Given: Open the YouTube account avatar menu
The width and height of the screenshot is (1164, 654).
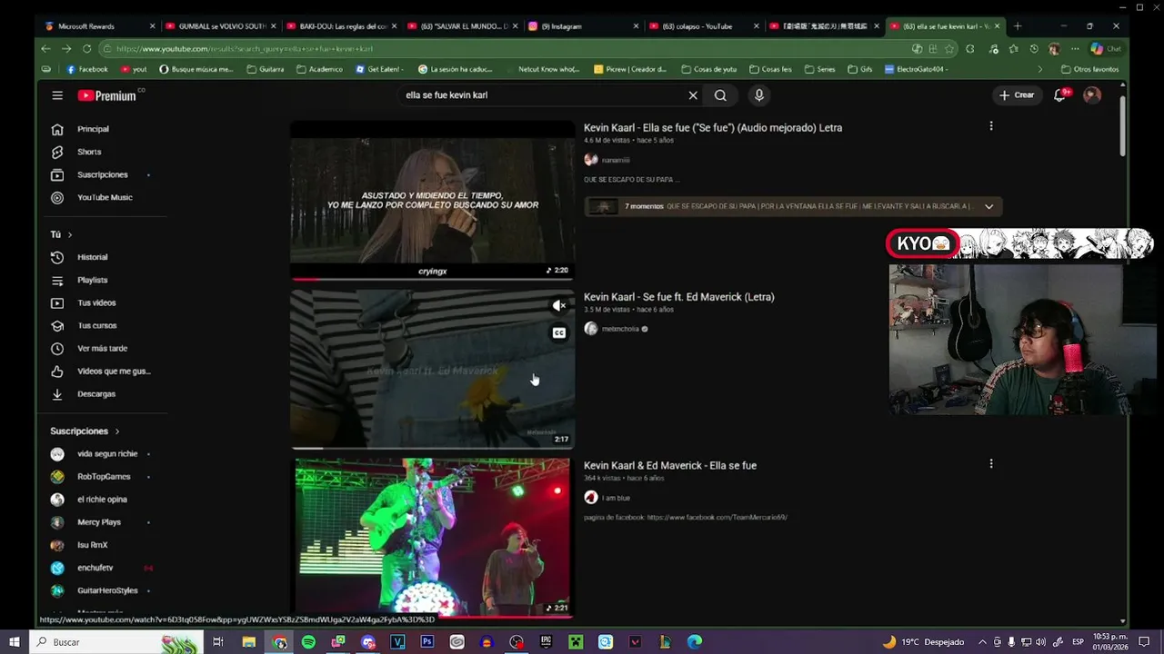Looking at the screenshot, I should click(1092, 95).
